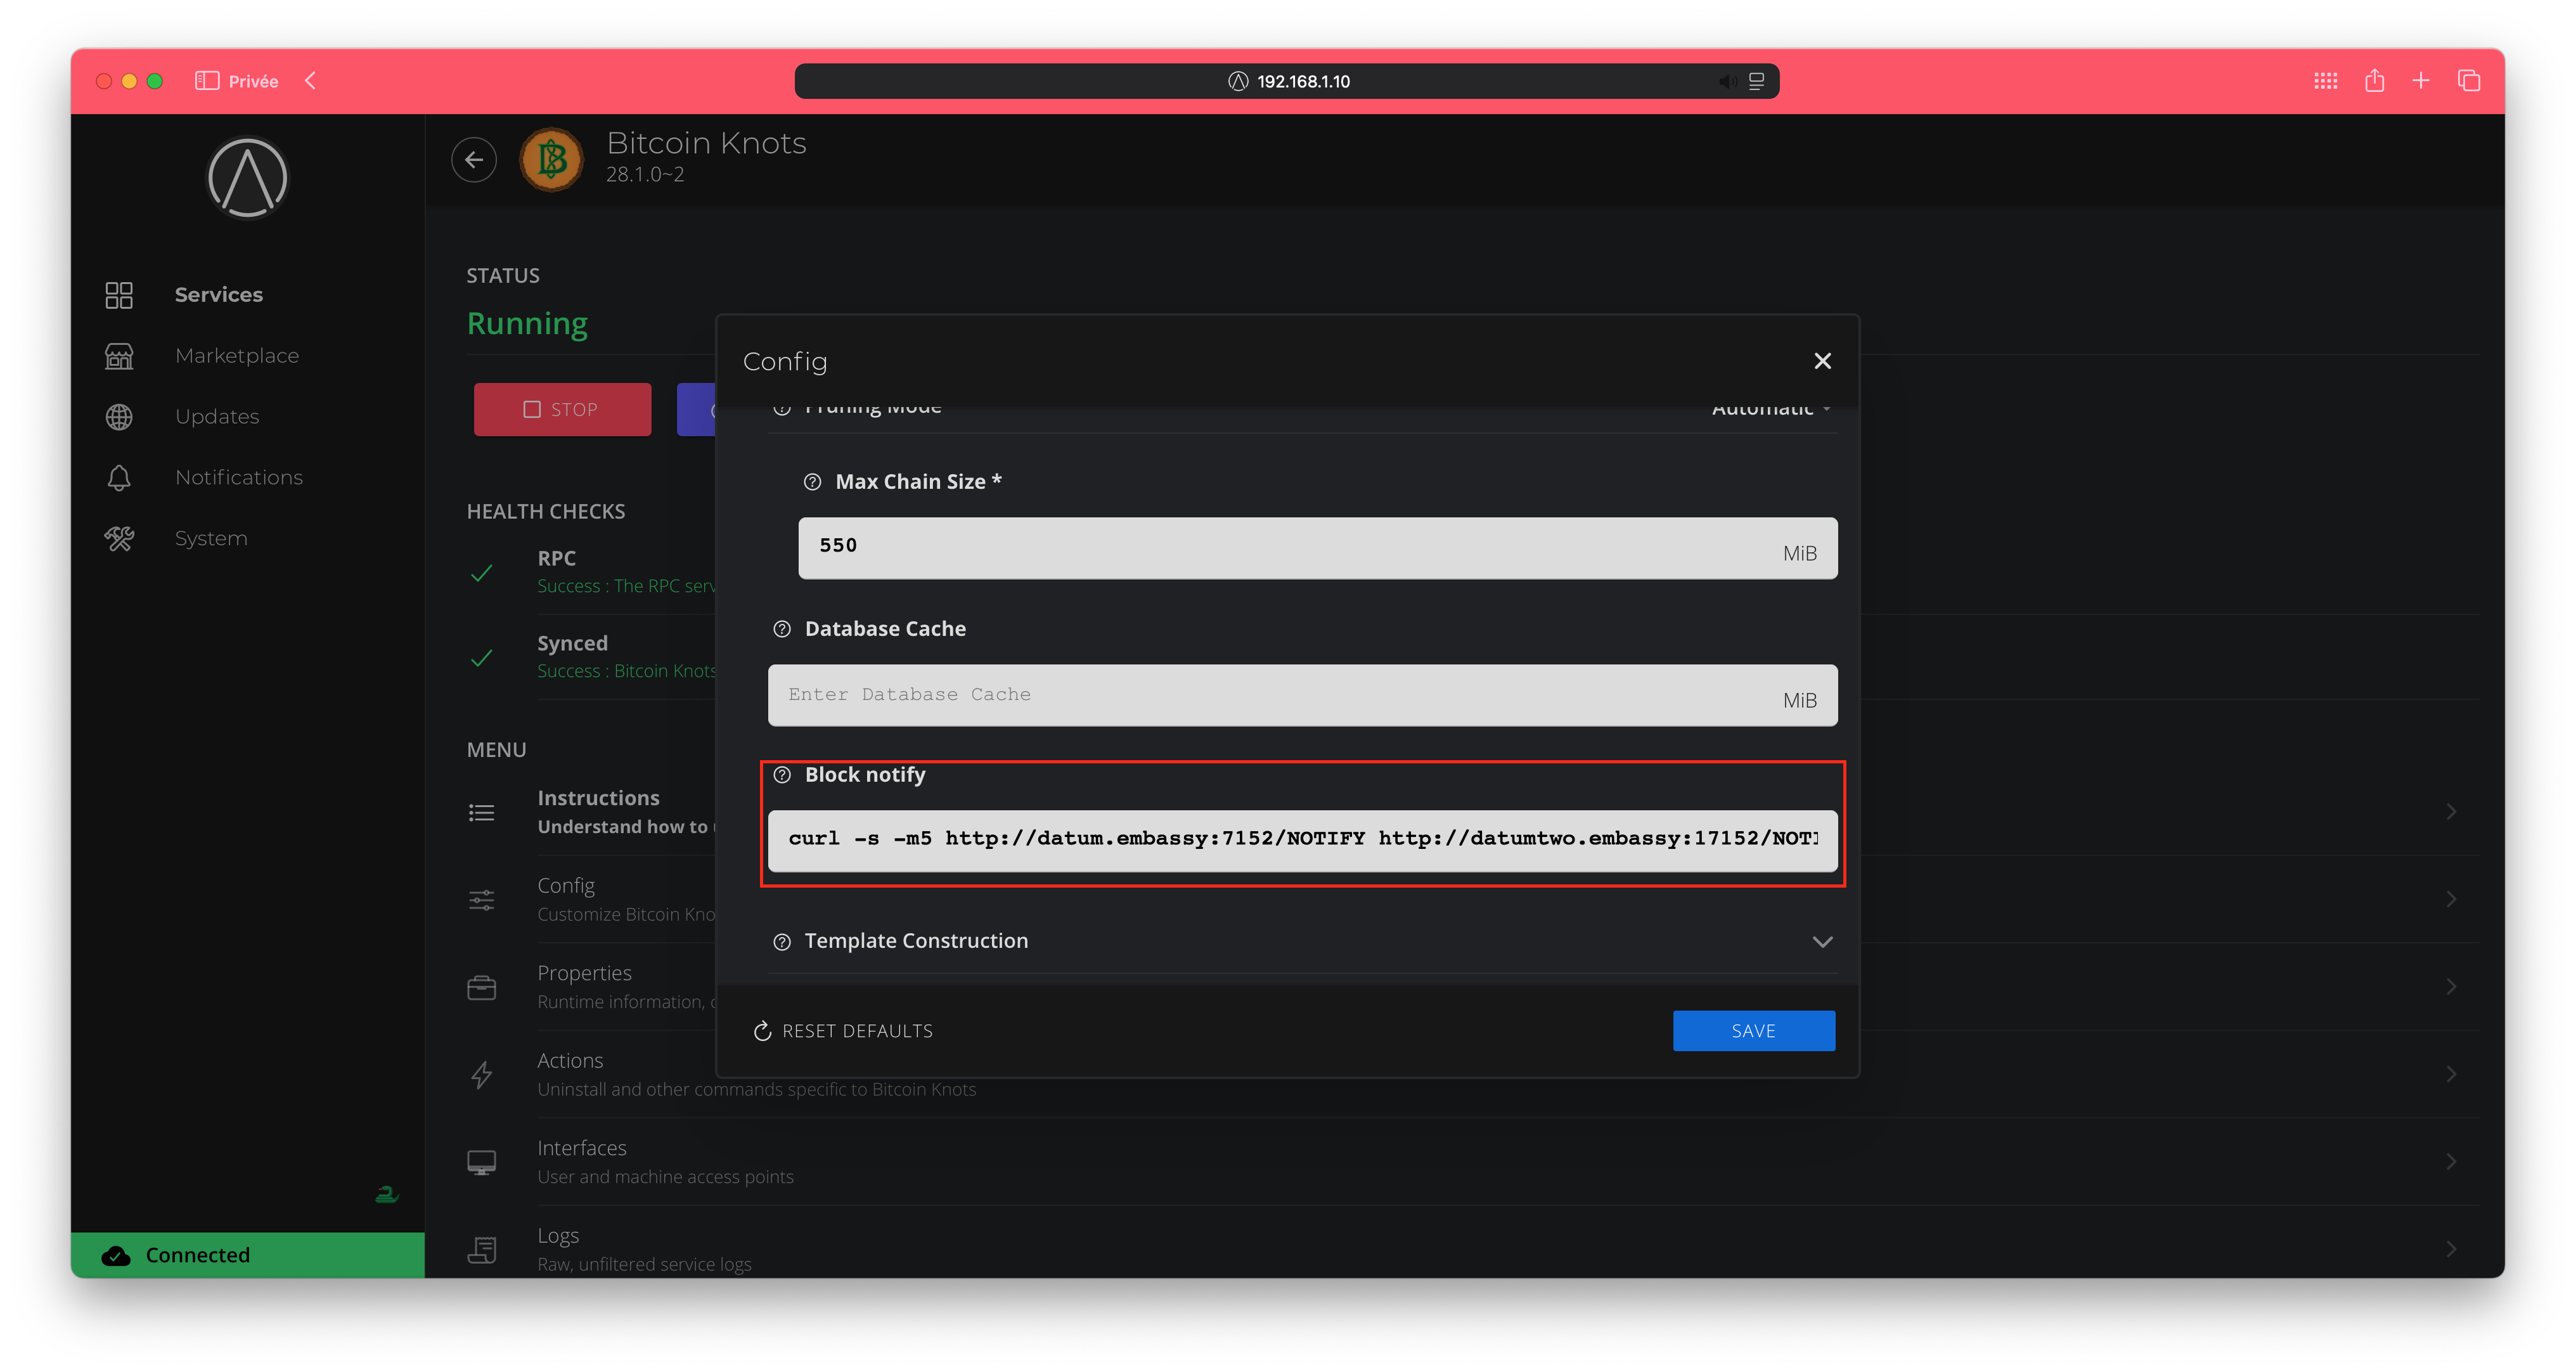Expand the Template Construction section
2576x1372 pixels.
(x=1822, y=941)
